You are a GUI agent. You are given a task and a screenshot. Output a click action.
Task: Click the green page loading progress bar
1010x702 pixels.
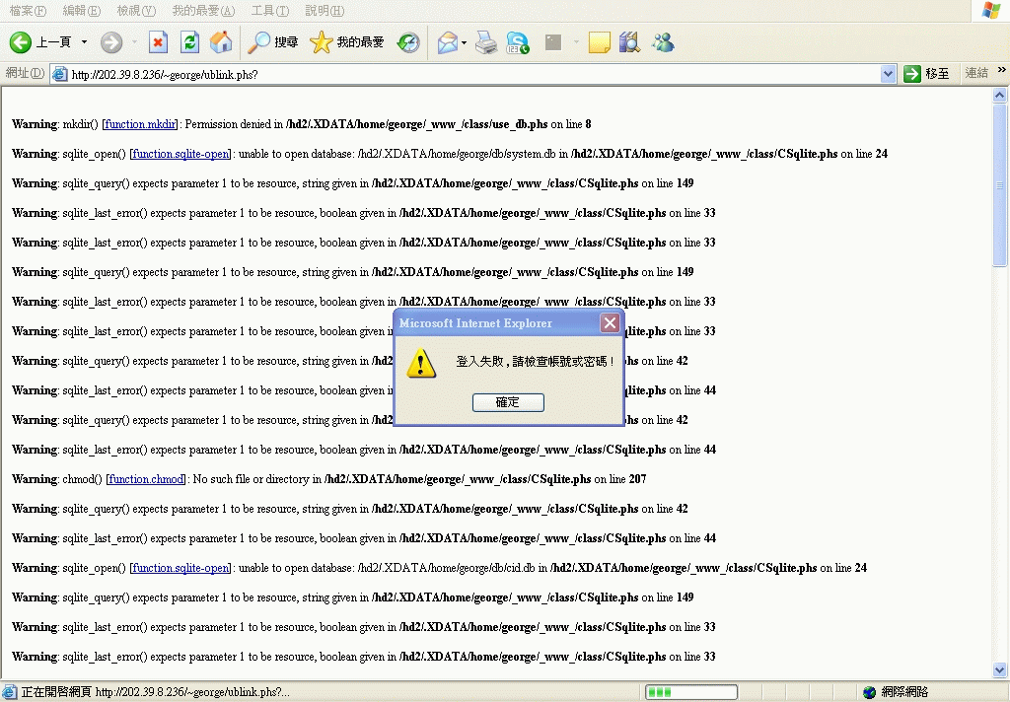point(691,692)
